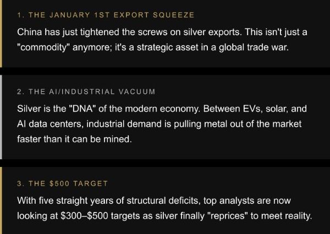Click the line "faster than it can be mined."
The image size is (330, 234).
coord(75,139)
